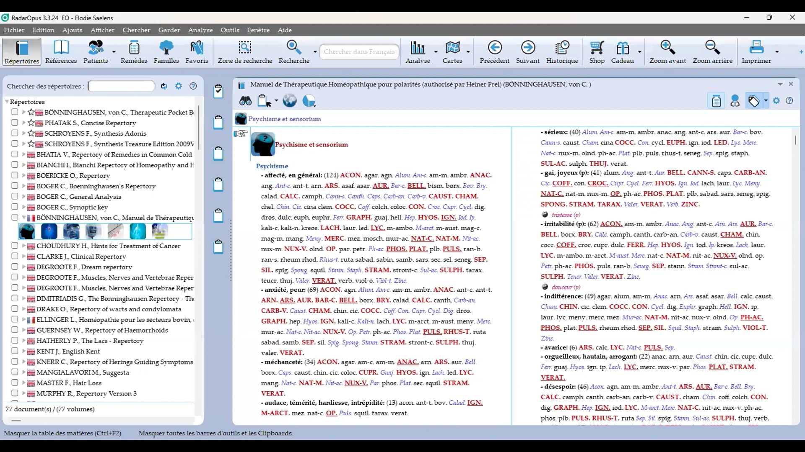
Task: Collapse the BÖNNINGHAUSEN Manuel de Thérapeutique entry
Action: 23,218
